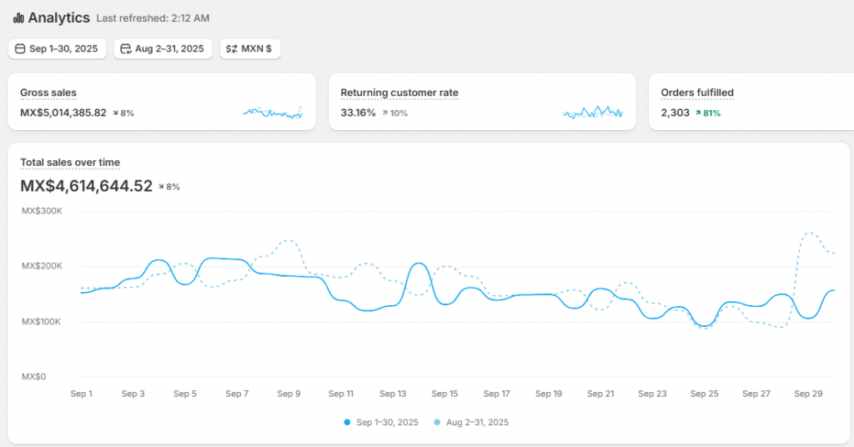Image resolution: width=854 pixels, height=447 pixels.
Task: Click the comparison calendar icon beside Aug 2–31
Action: [x=126, y=48]
